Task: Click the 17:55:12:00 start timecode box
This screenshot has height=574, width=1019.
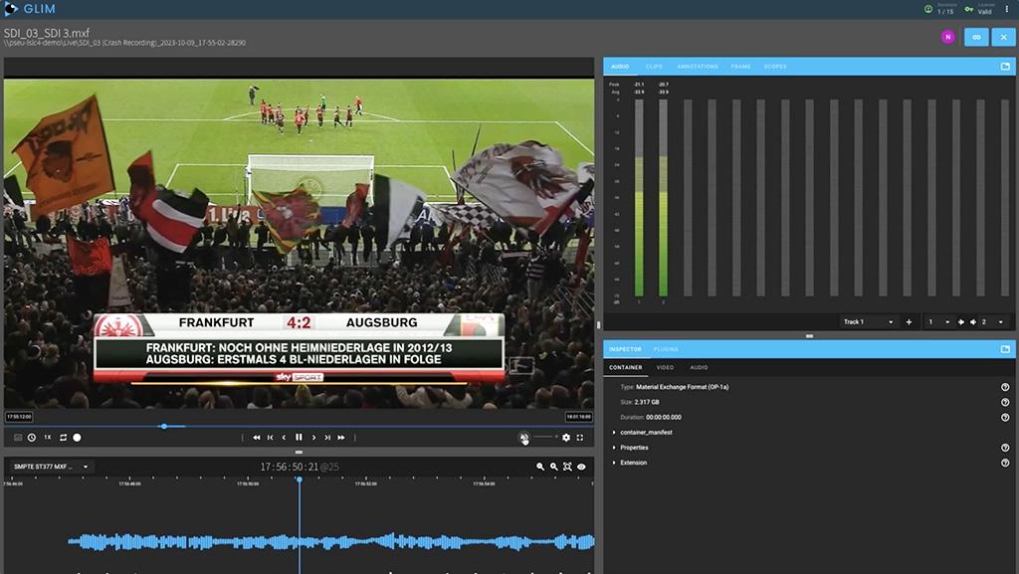Action: click(19, 417)
